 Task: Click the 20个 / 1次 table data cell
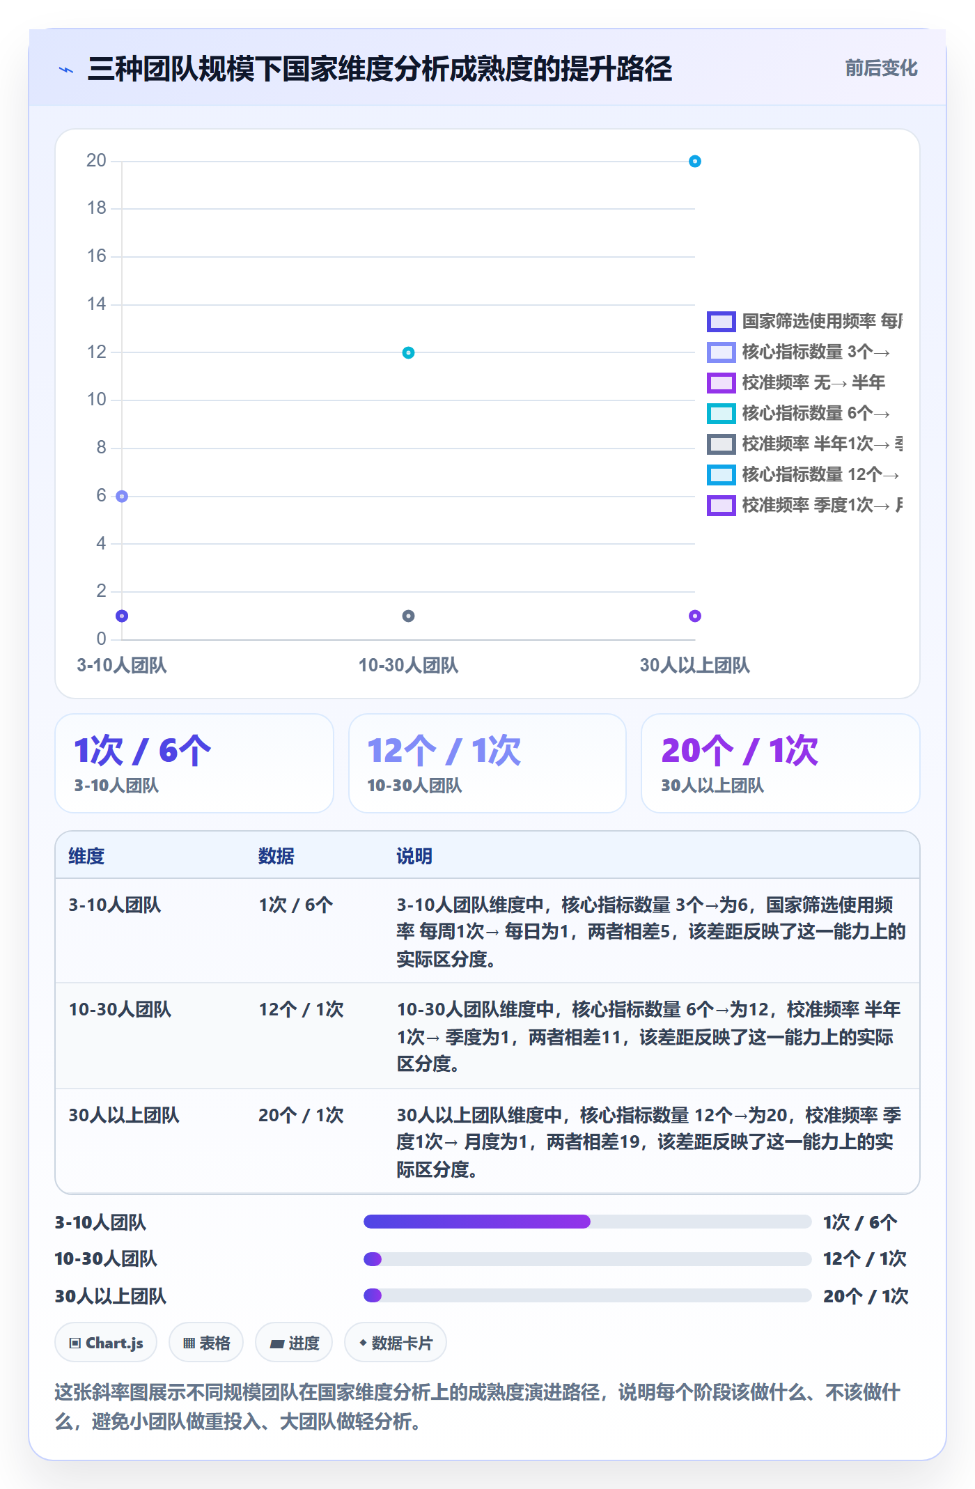(301, 1115)
